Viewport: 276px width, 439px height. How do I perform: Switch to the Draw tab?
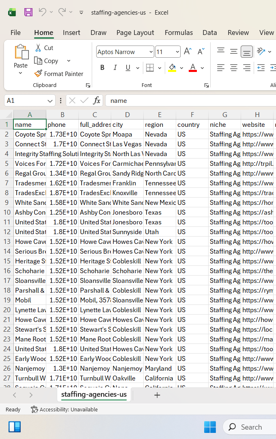click(99, 33)
